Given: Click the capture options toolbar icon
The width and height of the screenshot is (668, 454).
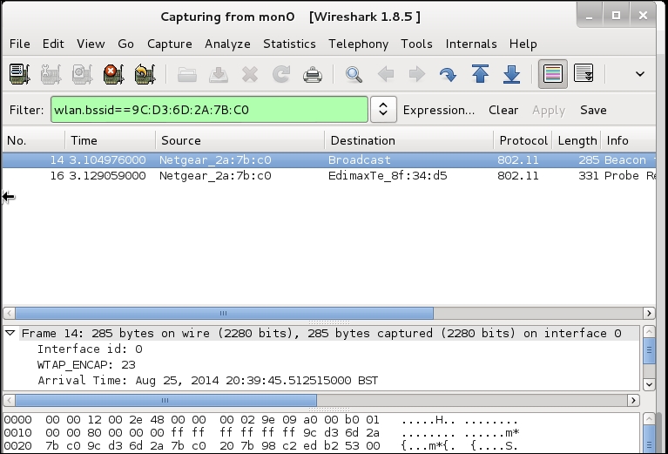Looking at the screenshot, I should (x=51, y=74).
